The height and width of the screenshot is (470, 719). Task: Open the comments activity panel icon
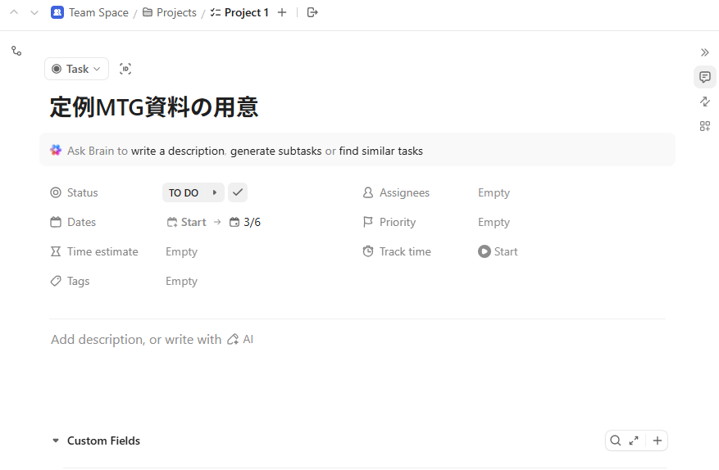point(704,77)
